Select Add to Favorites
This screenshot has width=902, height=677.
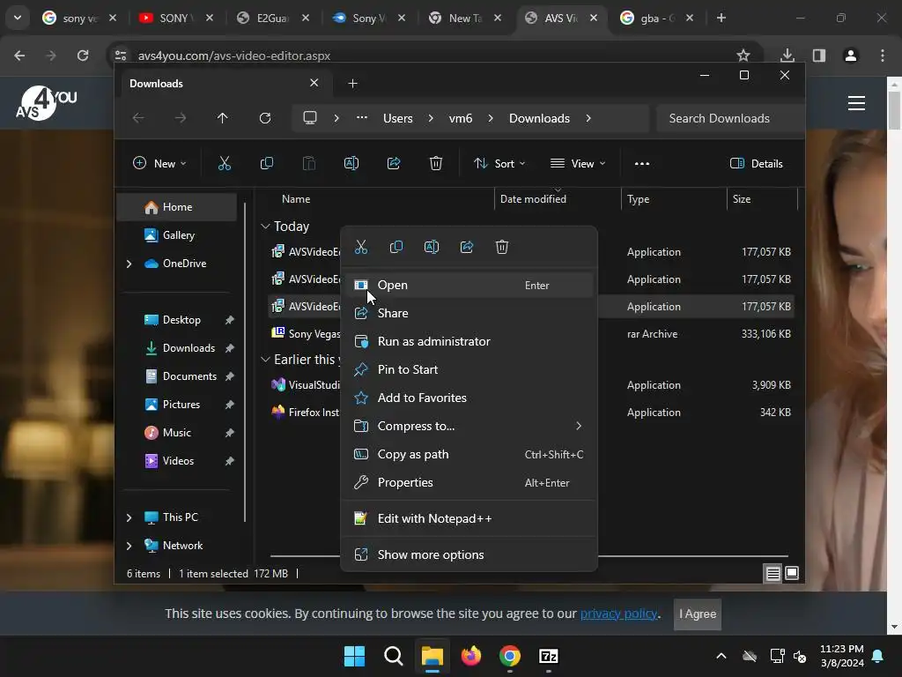[469, 398]
